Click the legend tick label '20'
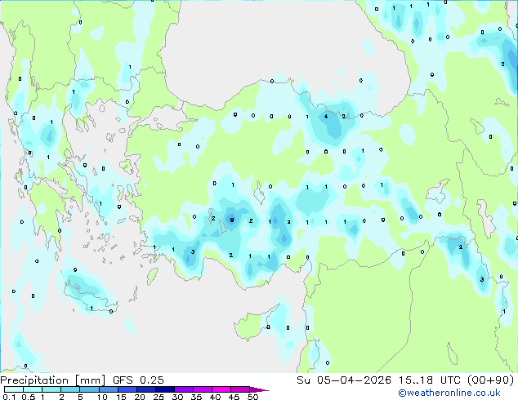This screenshot has height=400, width=518. [x=140, y=397]
